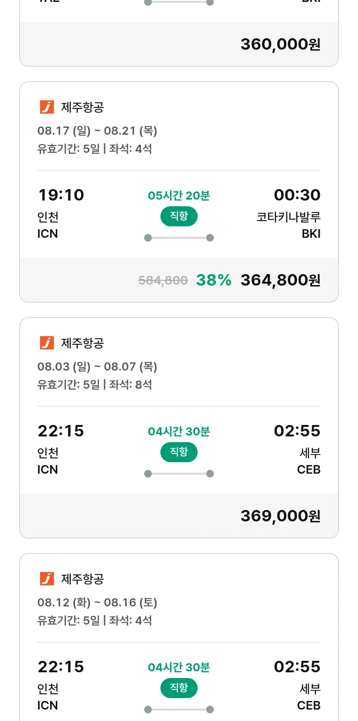Tap the 직항 badge on Kota Kinabalu flight

point(179,217)
